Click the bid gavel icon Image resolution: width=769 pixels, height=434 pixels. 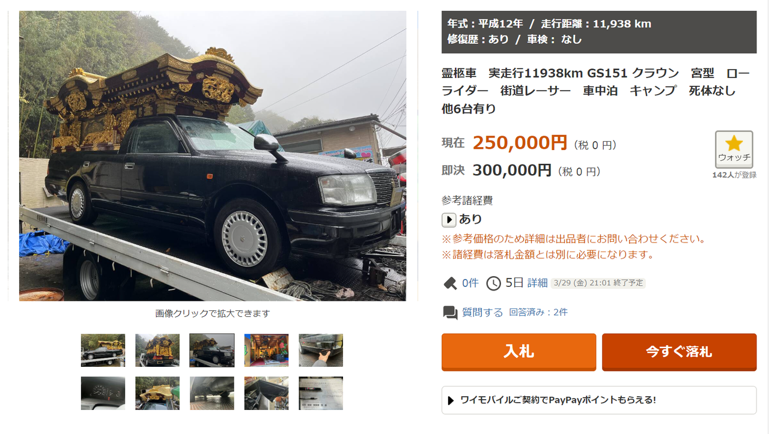coord(450,283)
